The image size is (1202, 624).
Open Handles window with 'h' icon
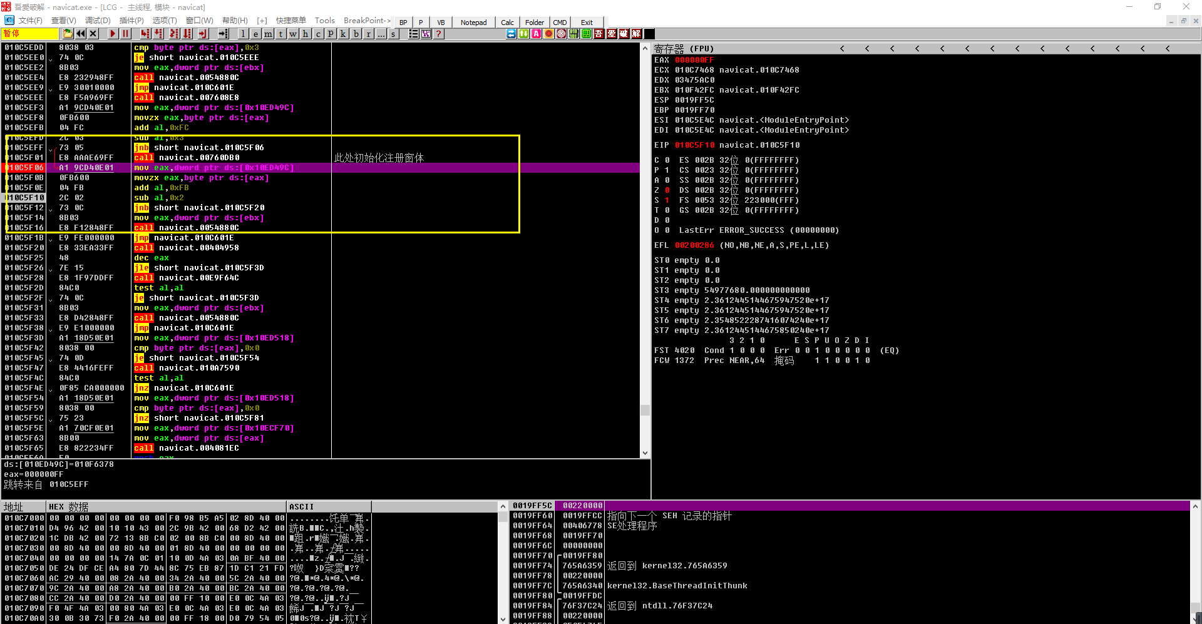306,34
